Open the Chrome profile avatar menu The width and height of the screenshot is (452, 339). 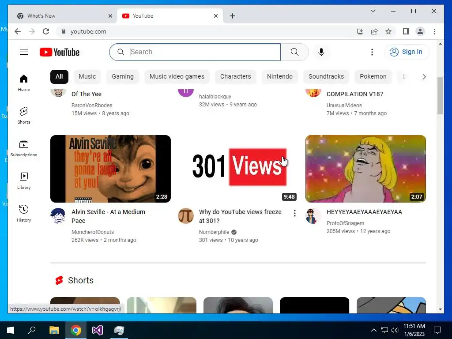click(420, 31)
